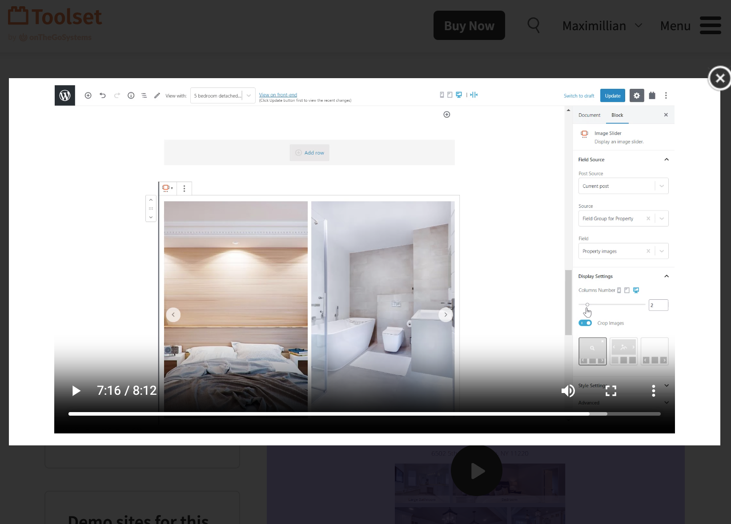Select the second slider layout style thumbnail

pos(623,351)
